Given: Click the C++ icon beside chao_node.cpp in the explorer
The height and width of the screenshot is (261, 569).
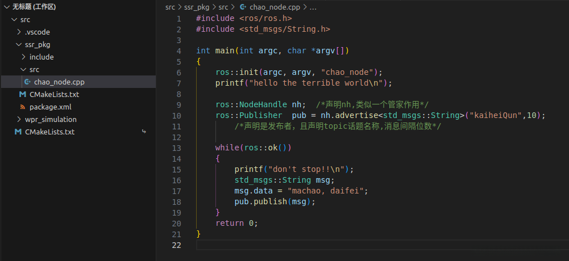Looking at the screenshot, I should (x=28, y=82).
